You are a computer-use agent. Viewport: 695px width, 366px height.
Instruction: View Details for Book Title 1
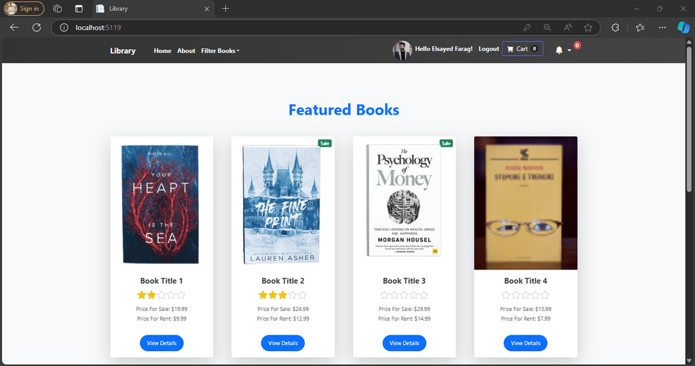pos(162,343)
